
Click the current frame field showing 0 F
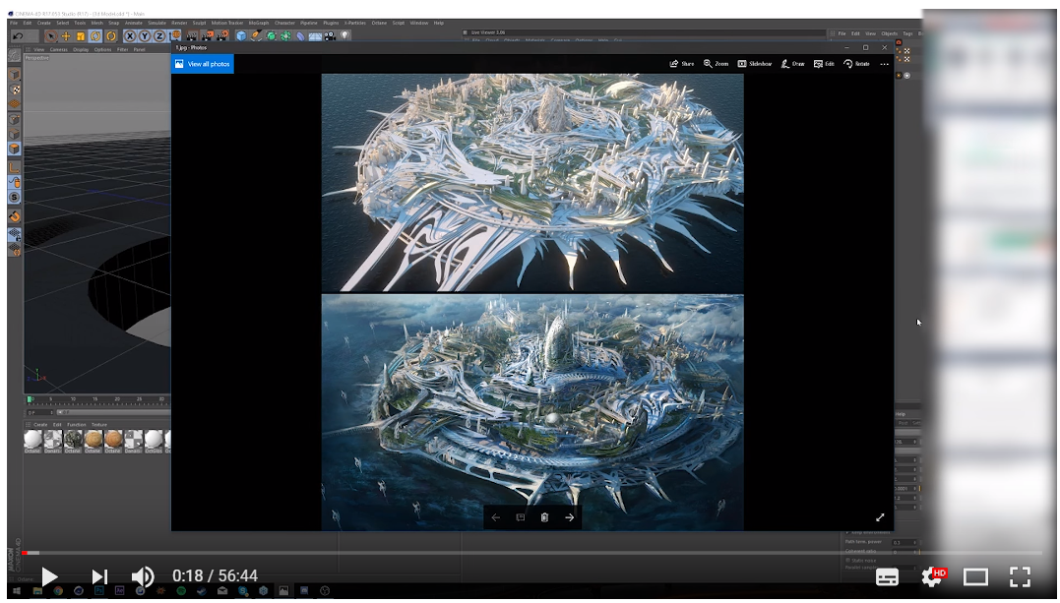(40, 412)
